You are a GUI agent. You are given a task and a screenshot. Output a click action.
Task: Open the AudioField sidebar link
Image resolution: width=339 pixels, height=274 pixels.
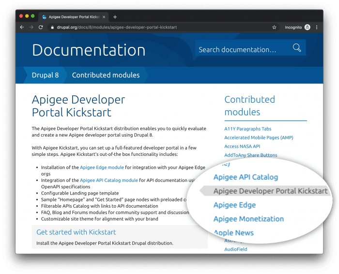[236, 249]
